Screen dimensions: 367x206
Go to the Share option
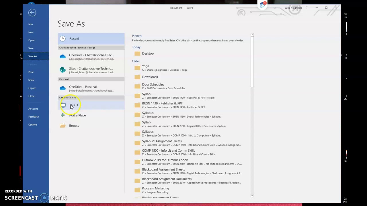(x=31, y=80)
